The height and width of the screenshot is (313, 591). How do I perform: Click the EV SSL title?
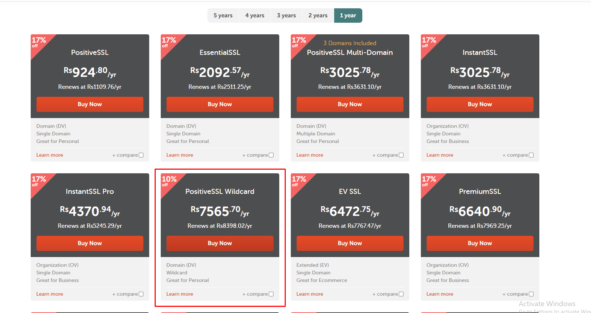coord(350,192)
